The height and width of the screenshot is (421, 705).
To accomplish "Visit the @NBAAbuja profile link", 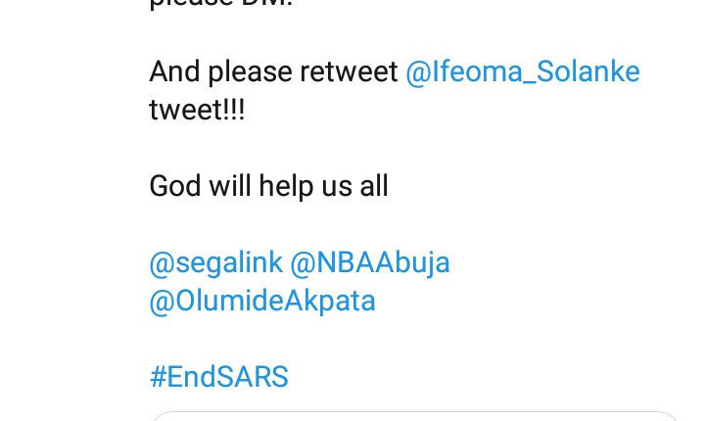I will [372, 262].
